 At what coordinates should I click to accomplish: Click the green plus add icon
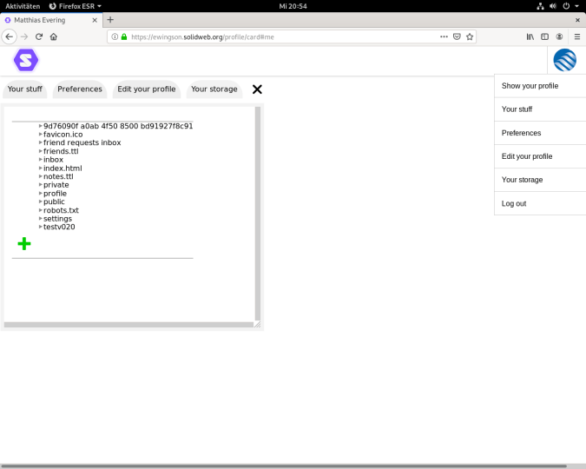point(24,244)
